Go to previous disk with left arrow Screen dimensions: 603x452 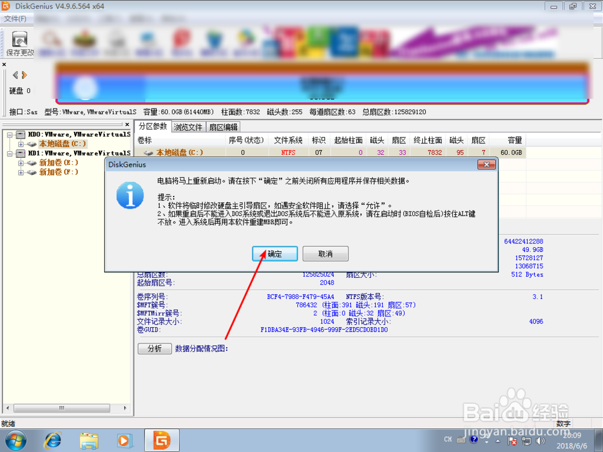(16, 75)
